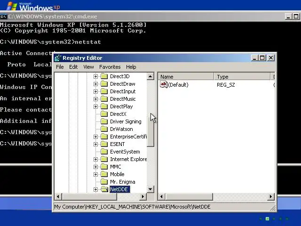Screen dimensions: 301x226
Task: Click the Internet Explorer folder icon
Action: click(x=104, y=159)
